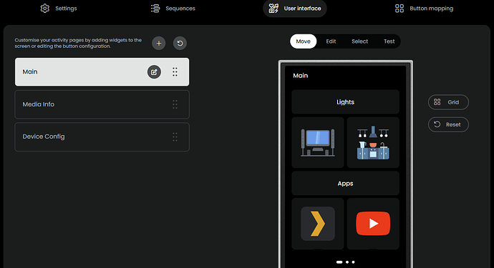Switch to Edit mode
The height and width of the screenshot is (268, 494).
[331, 41]
